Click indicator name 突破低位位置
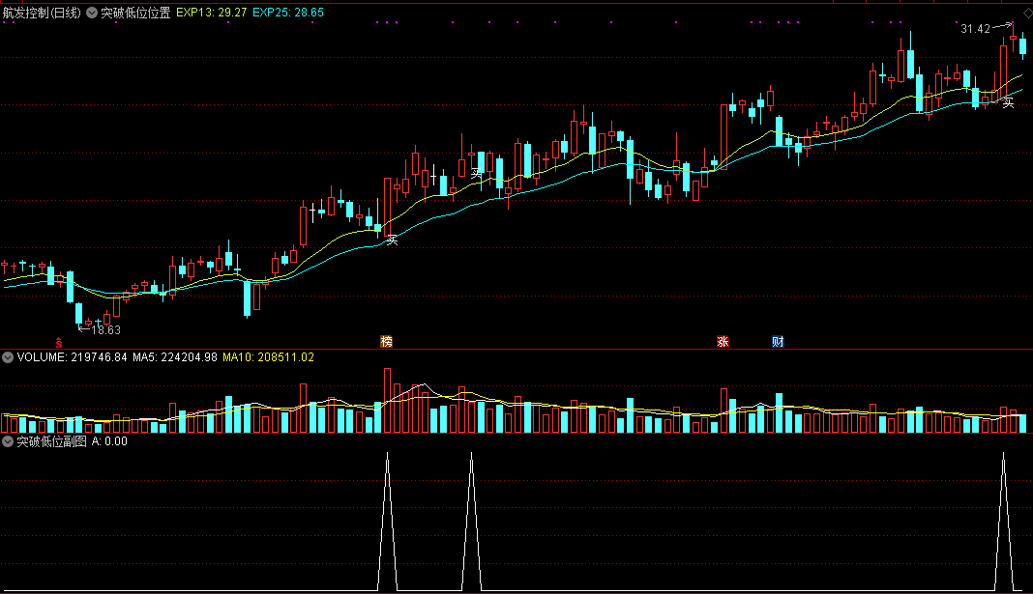Screen dimensions: 1033x594 (135, 13)
